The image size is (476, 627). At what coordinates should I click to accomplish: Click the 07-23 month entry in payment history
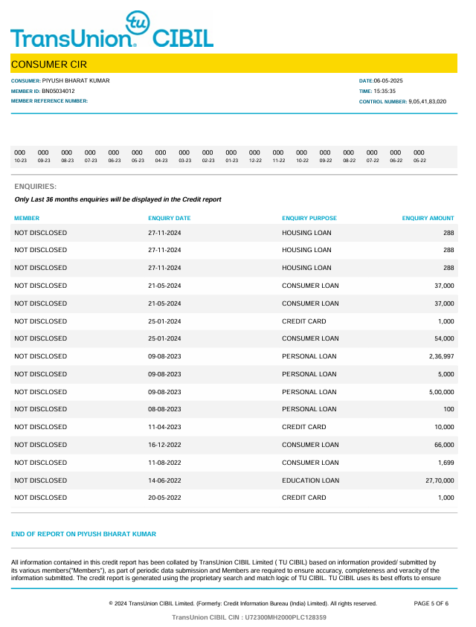pos(91,156)
